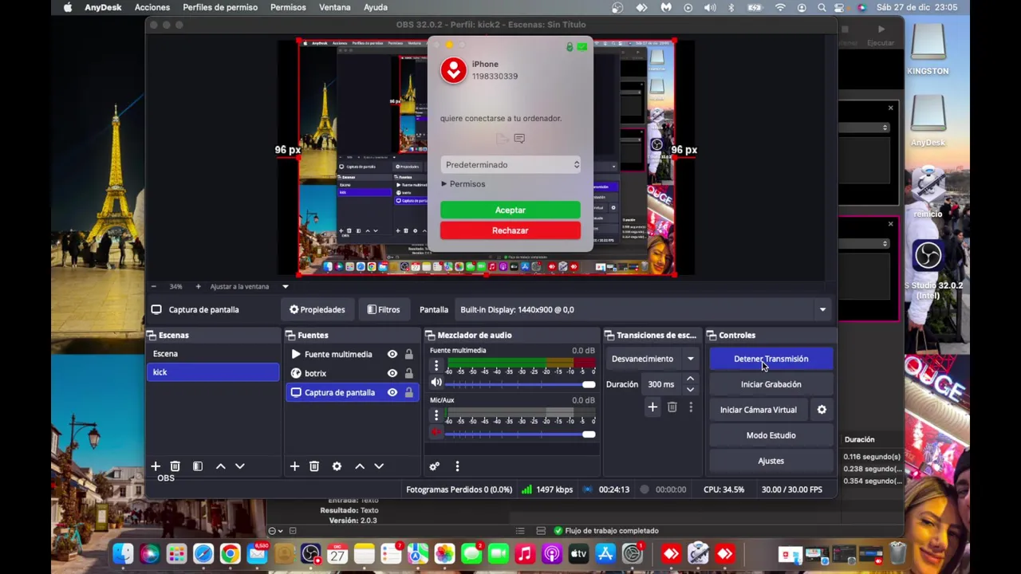Open scene filters icon in Escenas toolbar
This screenshot has height=574, width=1021.
198,466
